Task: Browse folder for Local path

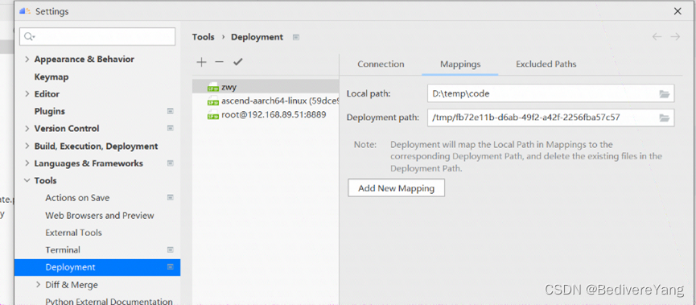Action: tap(664, 93)
